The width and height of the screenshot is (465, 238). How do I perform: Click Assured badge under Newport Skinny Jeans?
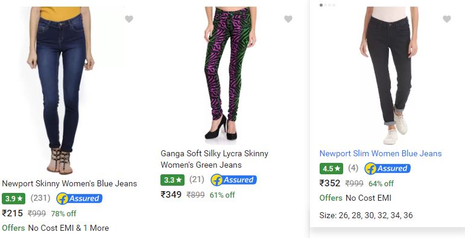pyautogui.click(x=80, y=198)
